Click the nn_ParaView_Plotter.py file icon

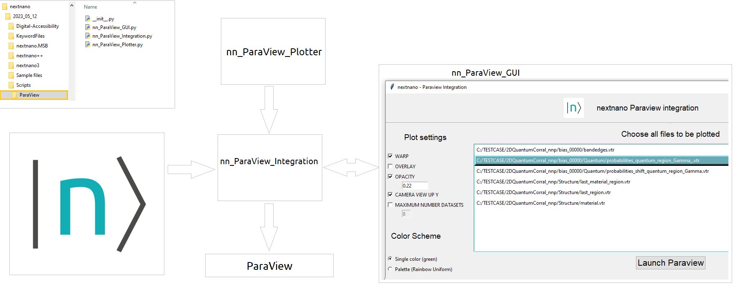pos(88,44)
